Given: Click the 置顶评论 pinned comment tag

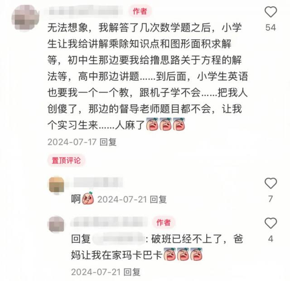Looking at the screenshot, I should (66, 160).
